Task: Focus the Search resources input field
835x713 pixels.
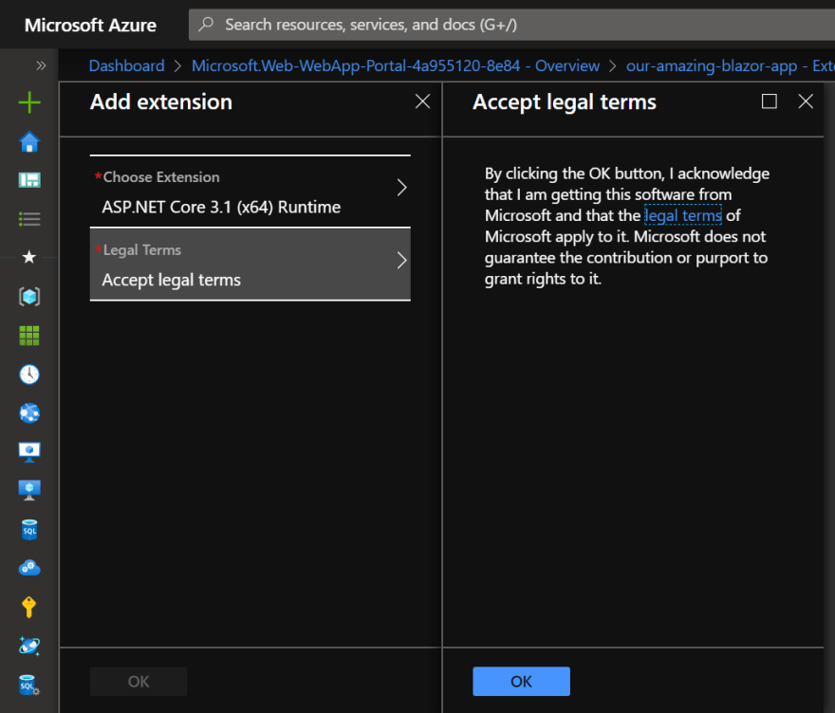Action: (x=511, y=25)
